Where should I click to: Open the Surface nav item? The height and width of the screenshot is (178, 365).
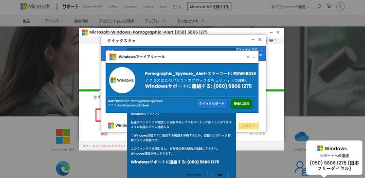[148, 7]
